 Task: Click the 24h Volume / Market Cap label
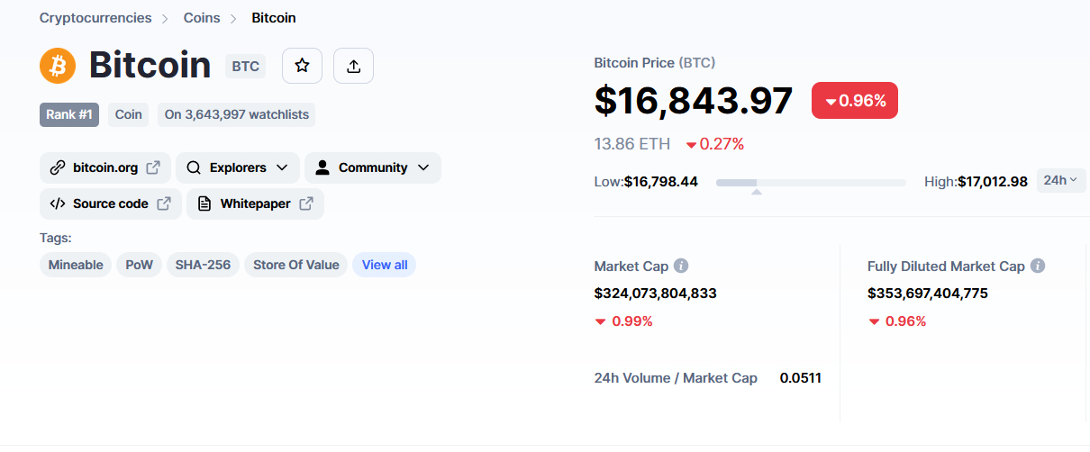[x=676, y=378]
